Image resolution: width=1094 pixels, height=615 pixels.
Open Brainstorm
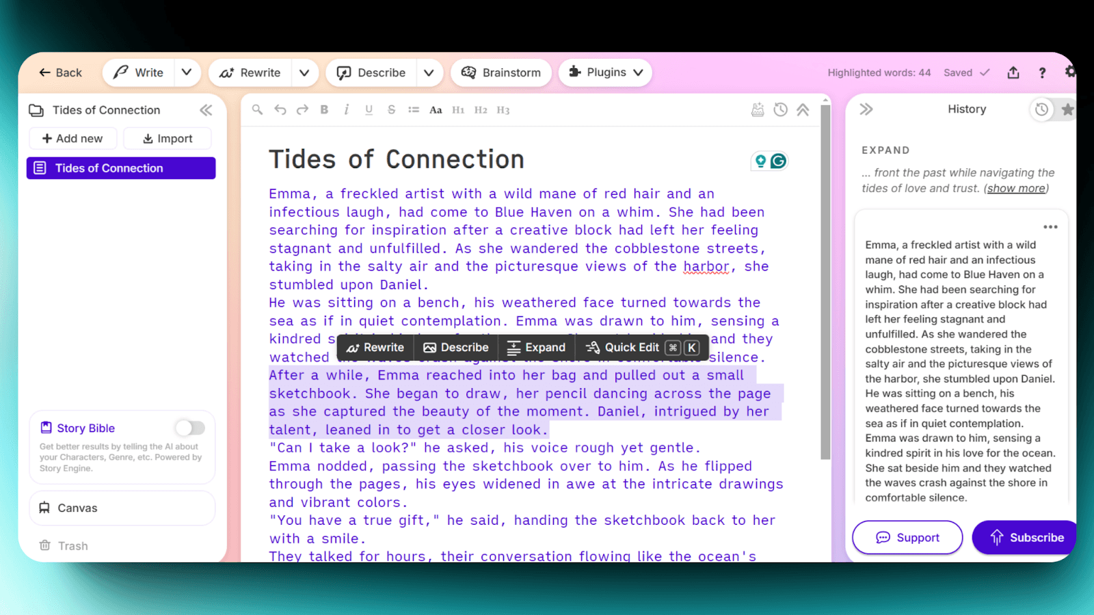[501, 72]
